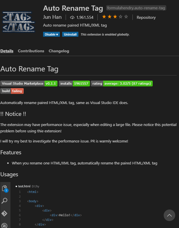The width and height of the screenshot is (179, 228).
Task: Click the 'Features' heading
Action: (x=11, y=152)
